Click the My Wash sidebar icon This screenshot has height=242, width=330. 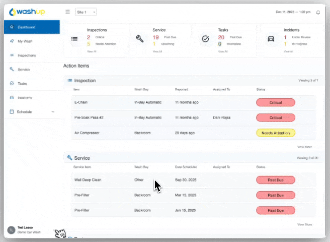[12, 41]
